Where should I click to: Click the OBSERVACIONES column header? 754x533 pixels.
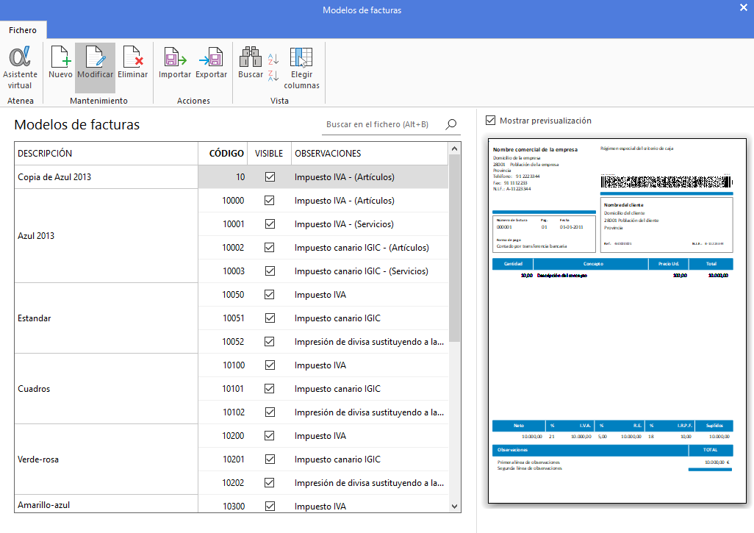pos(370,154)
